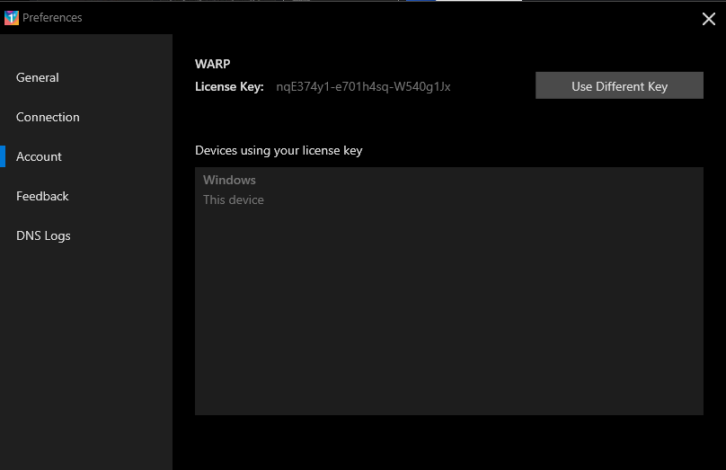Screen dimensions: 726x470
Task: Select the Account tab in sidebar
Action: pyautogui.click(x=40, y=157)
